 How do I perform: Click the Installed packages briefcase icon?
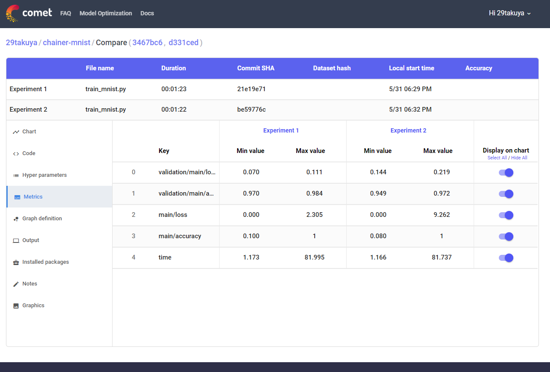(x=16, y=262)
